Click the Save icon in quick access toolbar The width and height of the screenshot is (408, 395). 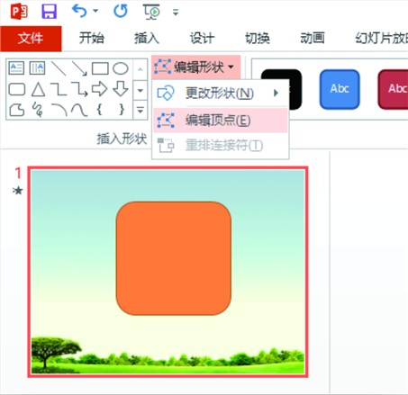(x=49, y=12)
